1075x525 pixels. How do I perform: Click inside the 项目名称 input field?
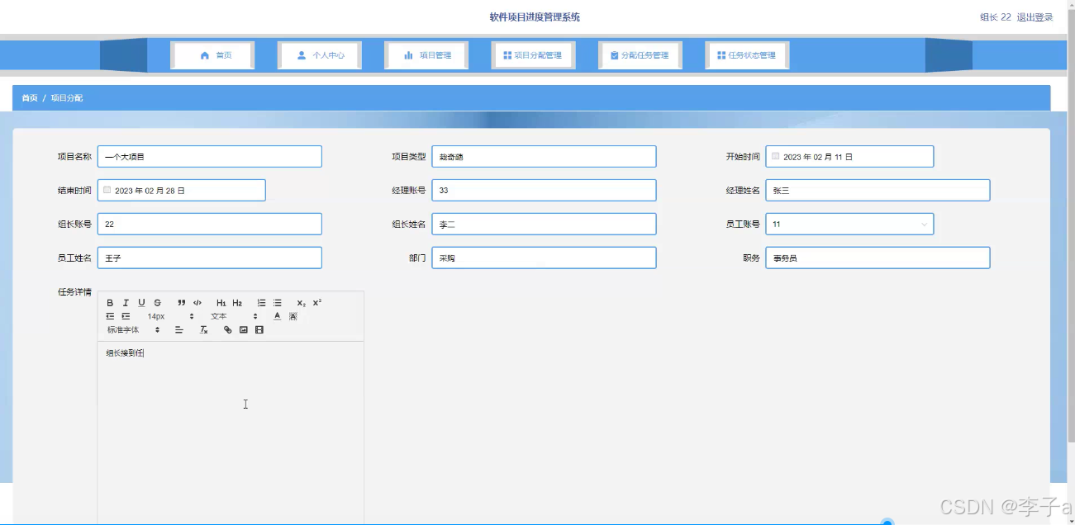coord(209,156)
